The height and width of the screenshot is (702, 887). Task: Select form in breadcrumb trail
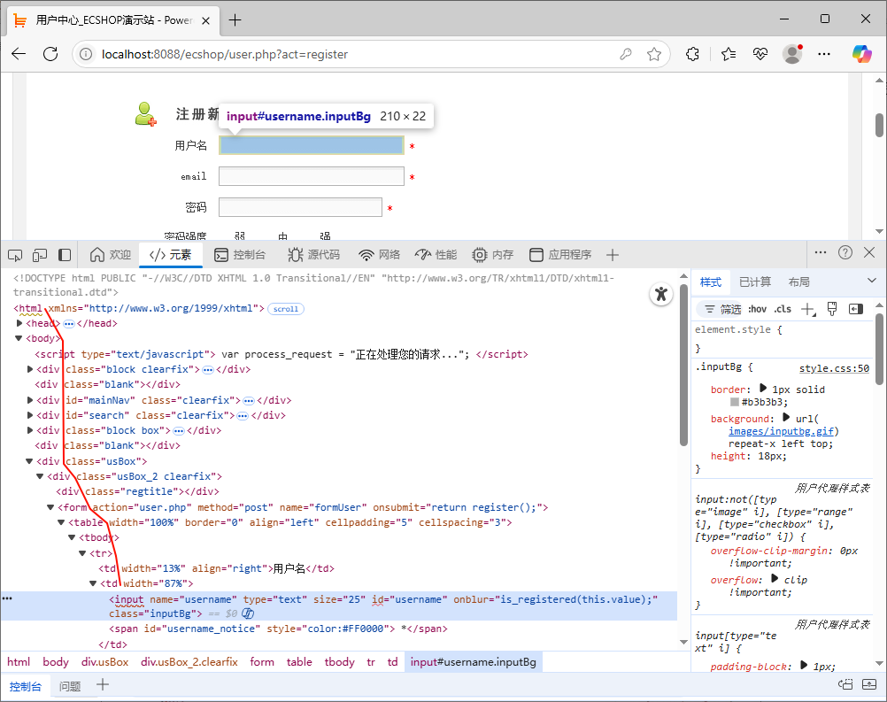tap(262, 662)
